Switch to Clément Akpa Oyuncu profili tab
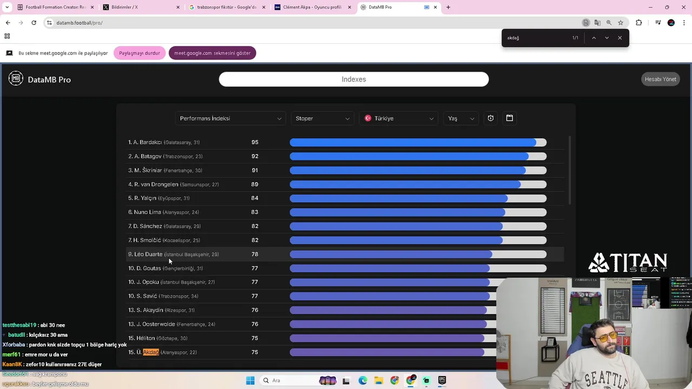This screenshot has width=692, height=389. tap(313, 7)
